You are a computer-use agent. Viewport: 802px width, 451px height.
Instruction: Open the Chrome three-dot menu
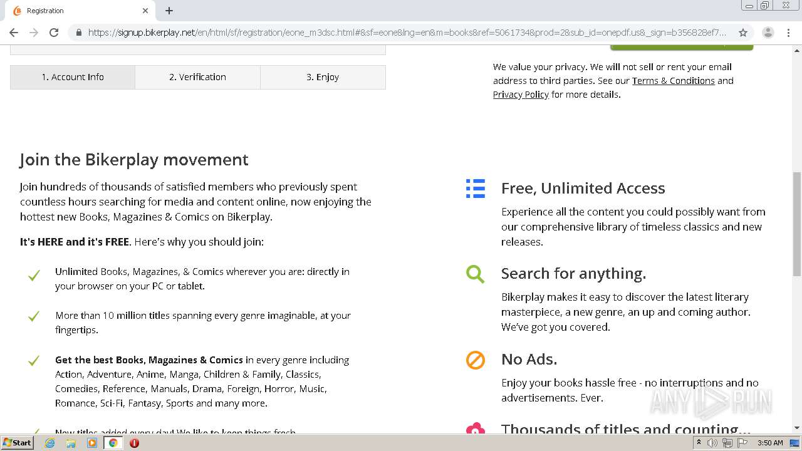[788, 33]
